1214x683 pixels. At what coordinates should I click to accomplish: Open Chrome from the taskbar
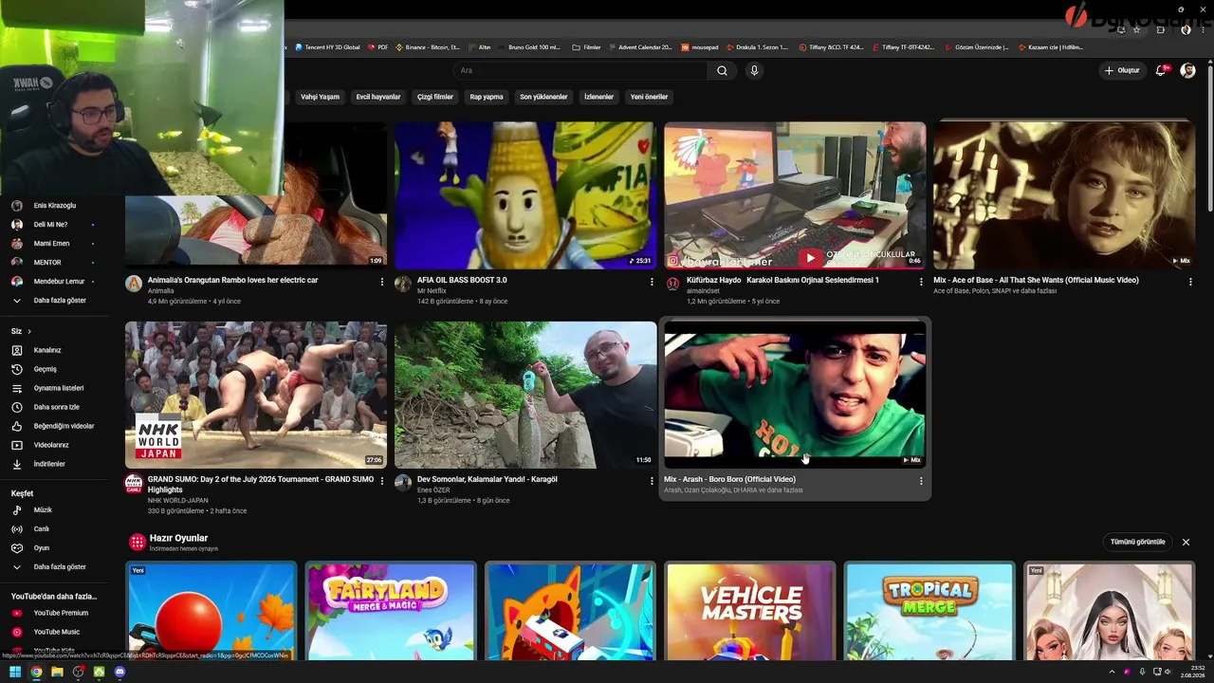[36, 672]
